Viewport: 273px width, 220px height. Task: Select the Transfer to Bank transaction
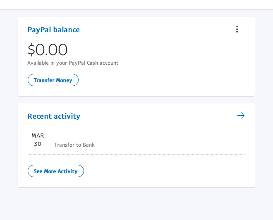(x=74, y=145)
